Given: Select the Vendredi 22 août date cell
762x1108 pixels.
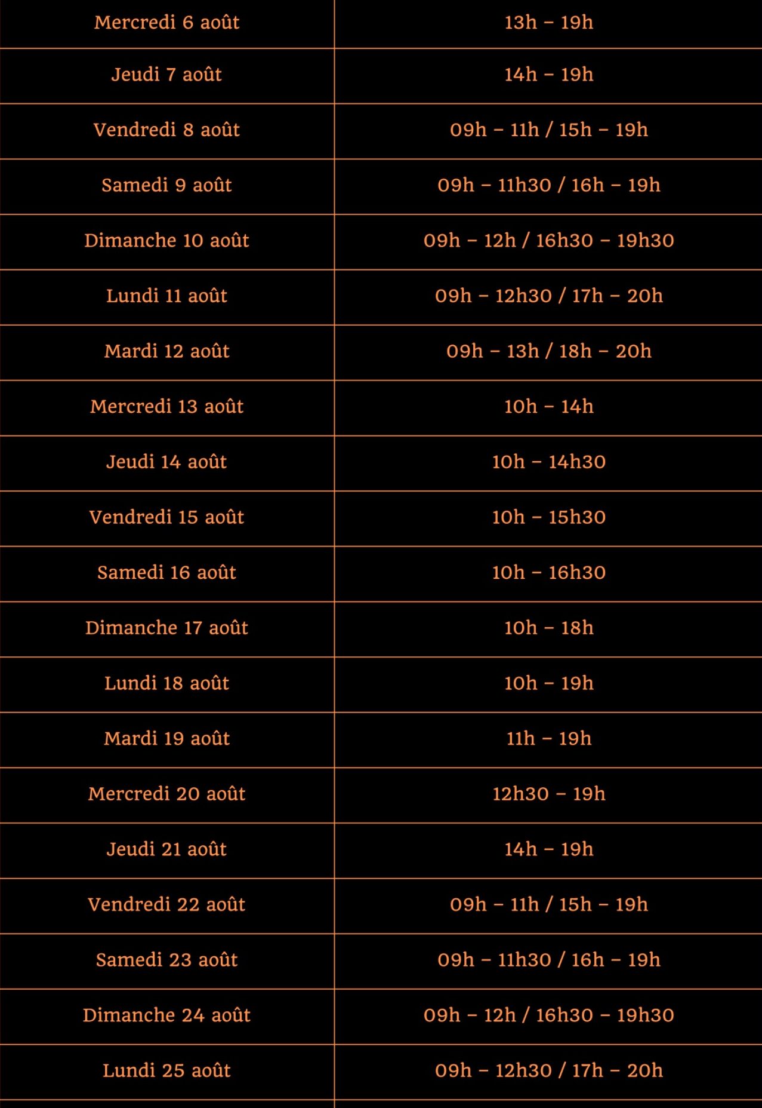Looking at the screenshot, I should [x=166, y=906].
